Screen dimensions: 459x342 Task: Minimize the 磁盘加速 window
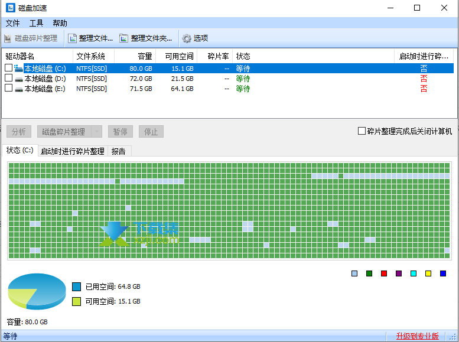coord(390,8)
